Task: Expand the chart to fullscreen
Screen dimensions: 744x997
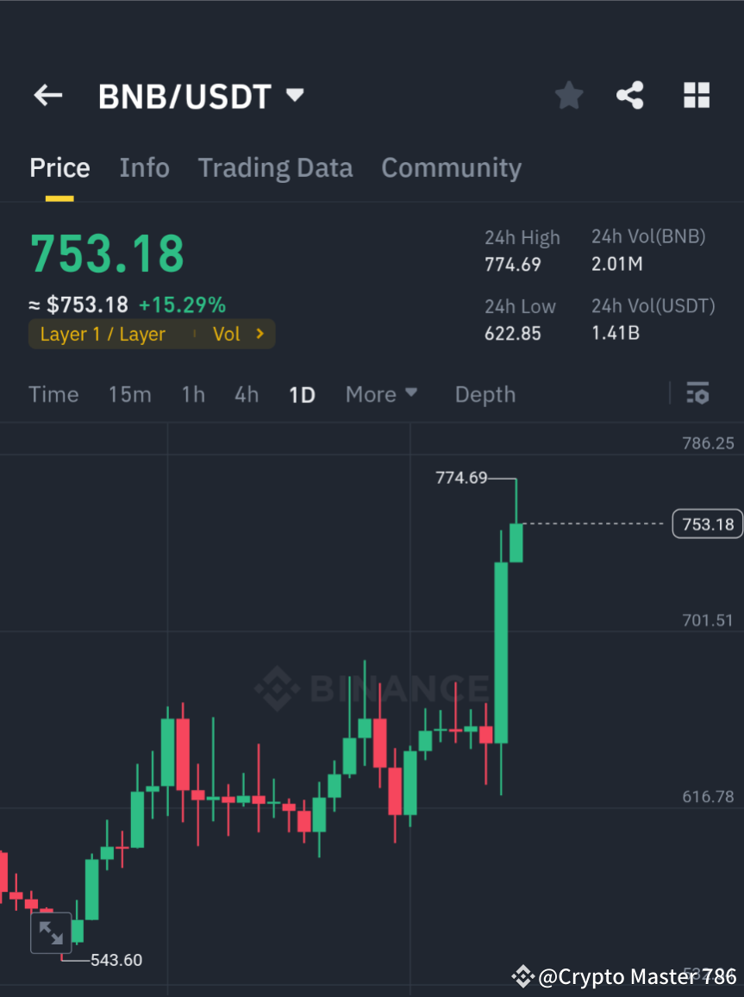Action: [x=51, y=932]
